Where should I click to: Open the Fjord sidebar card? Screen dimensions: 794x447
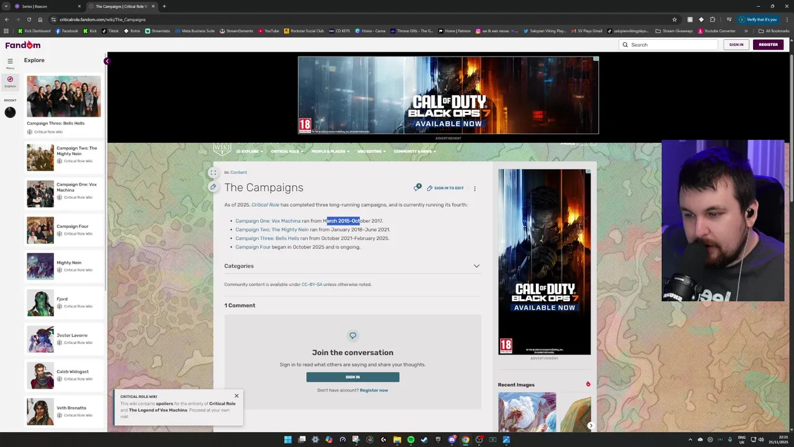(63, 302)
